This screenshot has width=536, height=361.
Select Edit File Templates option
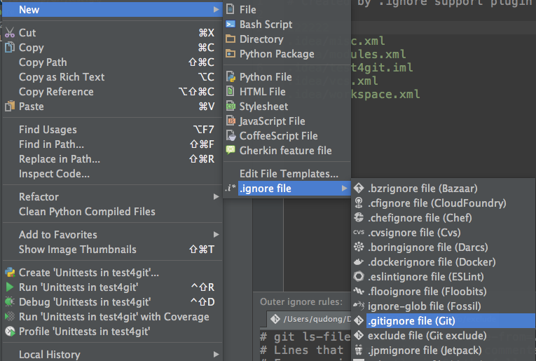289,174
